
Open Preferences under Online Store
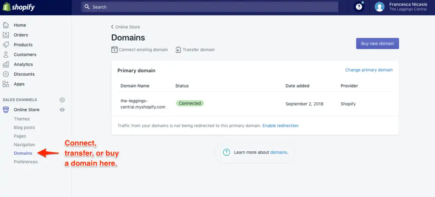pos(26,161)
